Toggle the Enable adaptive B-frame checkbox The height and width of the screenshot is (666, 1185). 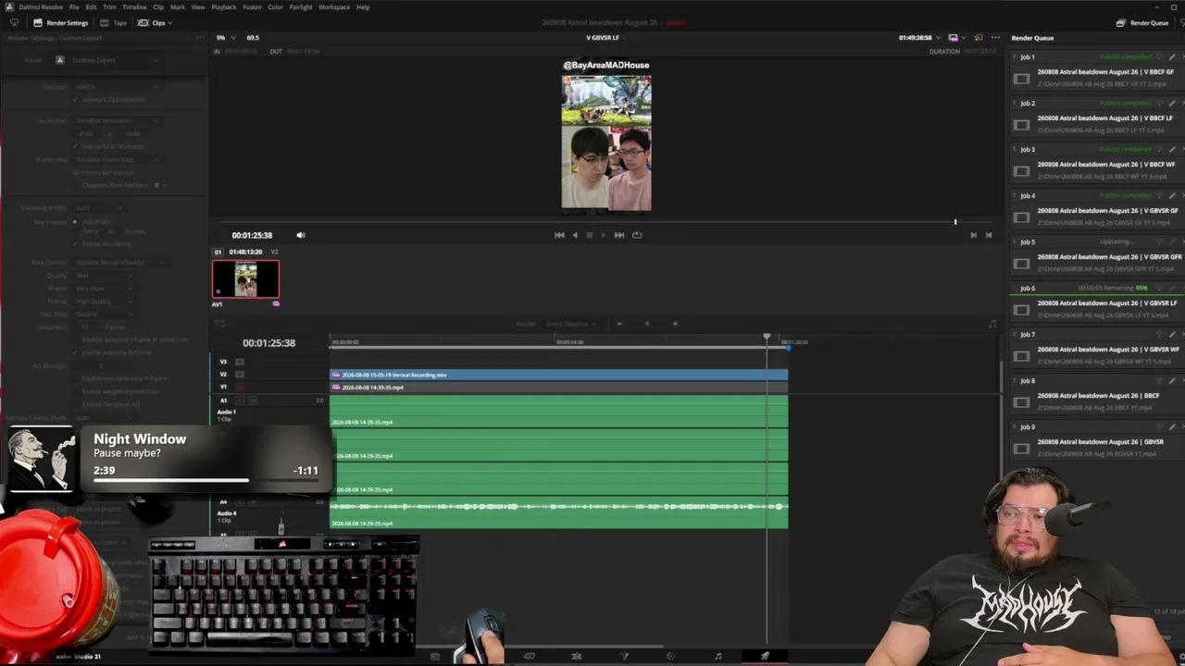click(75, 352)
